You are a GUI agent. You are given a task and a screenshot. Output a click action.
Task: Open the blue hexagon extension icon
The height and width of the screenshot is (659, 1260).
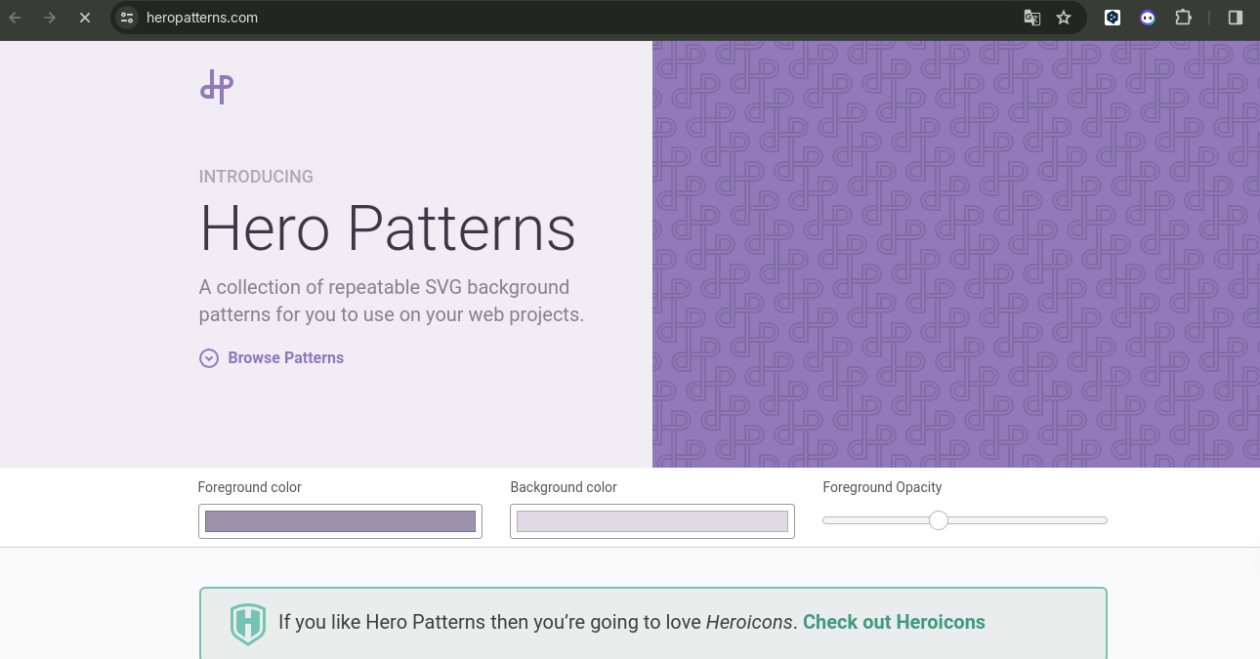pos(1113,18)
